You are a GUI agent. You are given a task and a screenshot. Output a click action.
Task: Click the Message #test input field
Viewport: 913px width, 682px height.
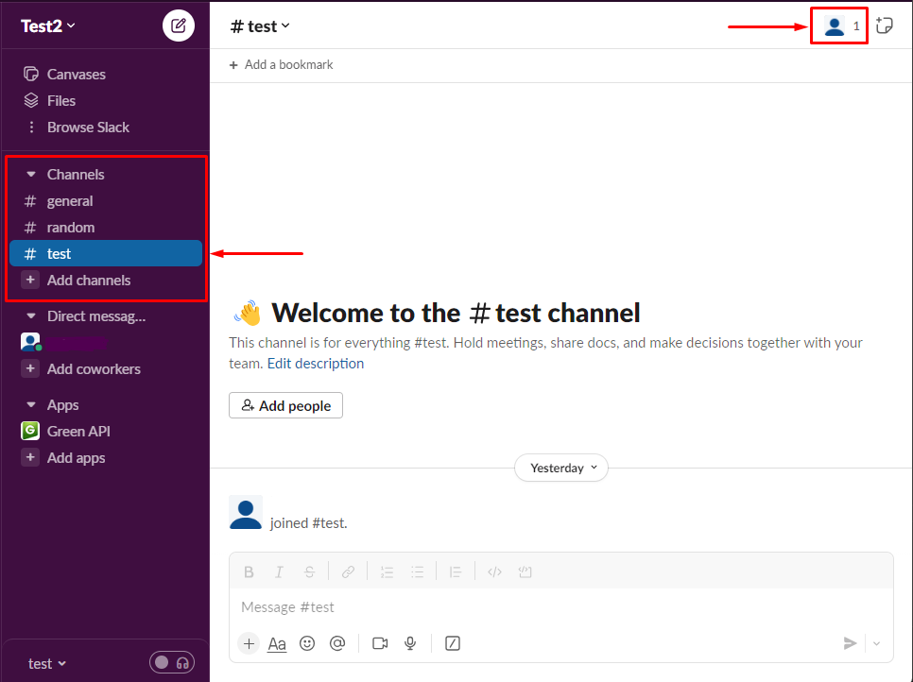(x=558, y=607)
